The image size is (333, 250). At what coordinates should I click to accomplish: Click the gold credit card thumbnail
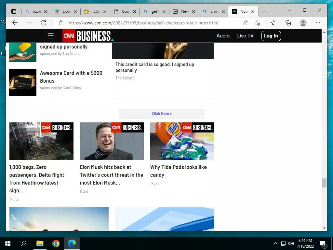pyautogui.click(x=23, y=82)
